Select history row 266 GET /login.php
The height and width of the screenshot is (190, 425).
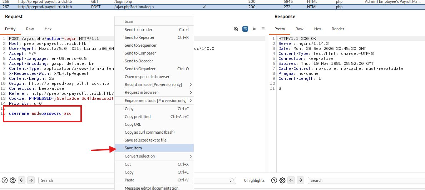point(212,2)
